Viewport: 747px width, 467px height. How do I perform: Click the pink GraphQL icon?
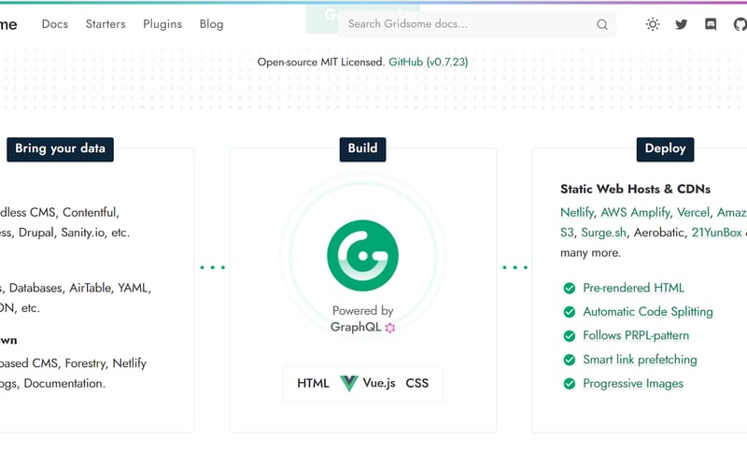[x=390, y=328]
